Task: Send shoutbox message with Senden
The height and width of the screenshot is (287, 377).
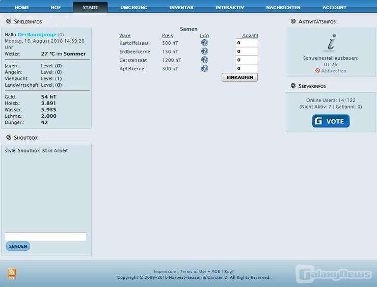Action: (x=18, y=246)
